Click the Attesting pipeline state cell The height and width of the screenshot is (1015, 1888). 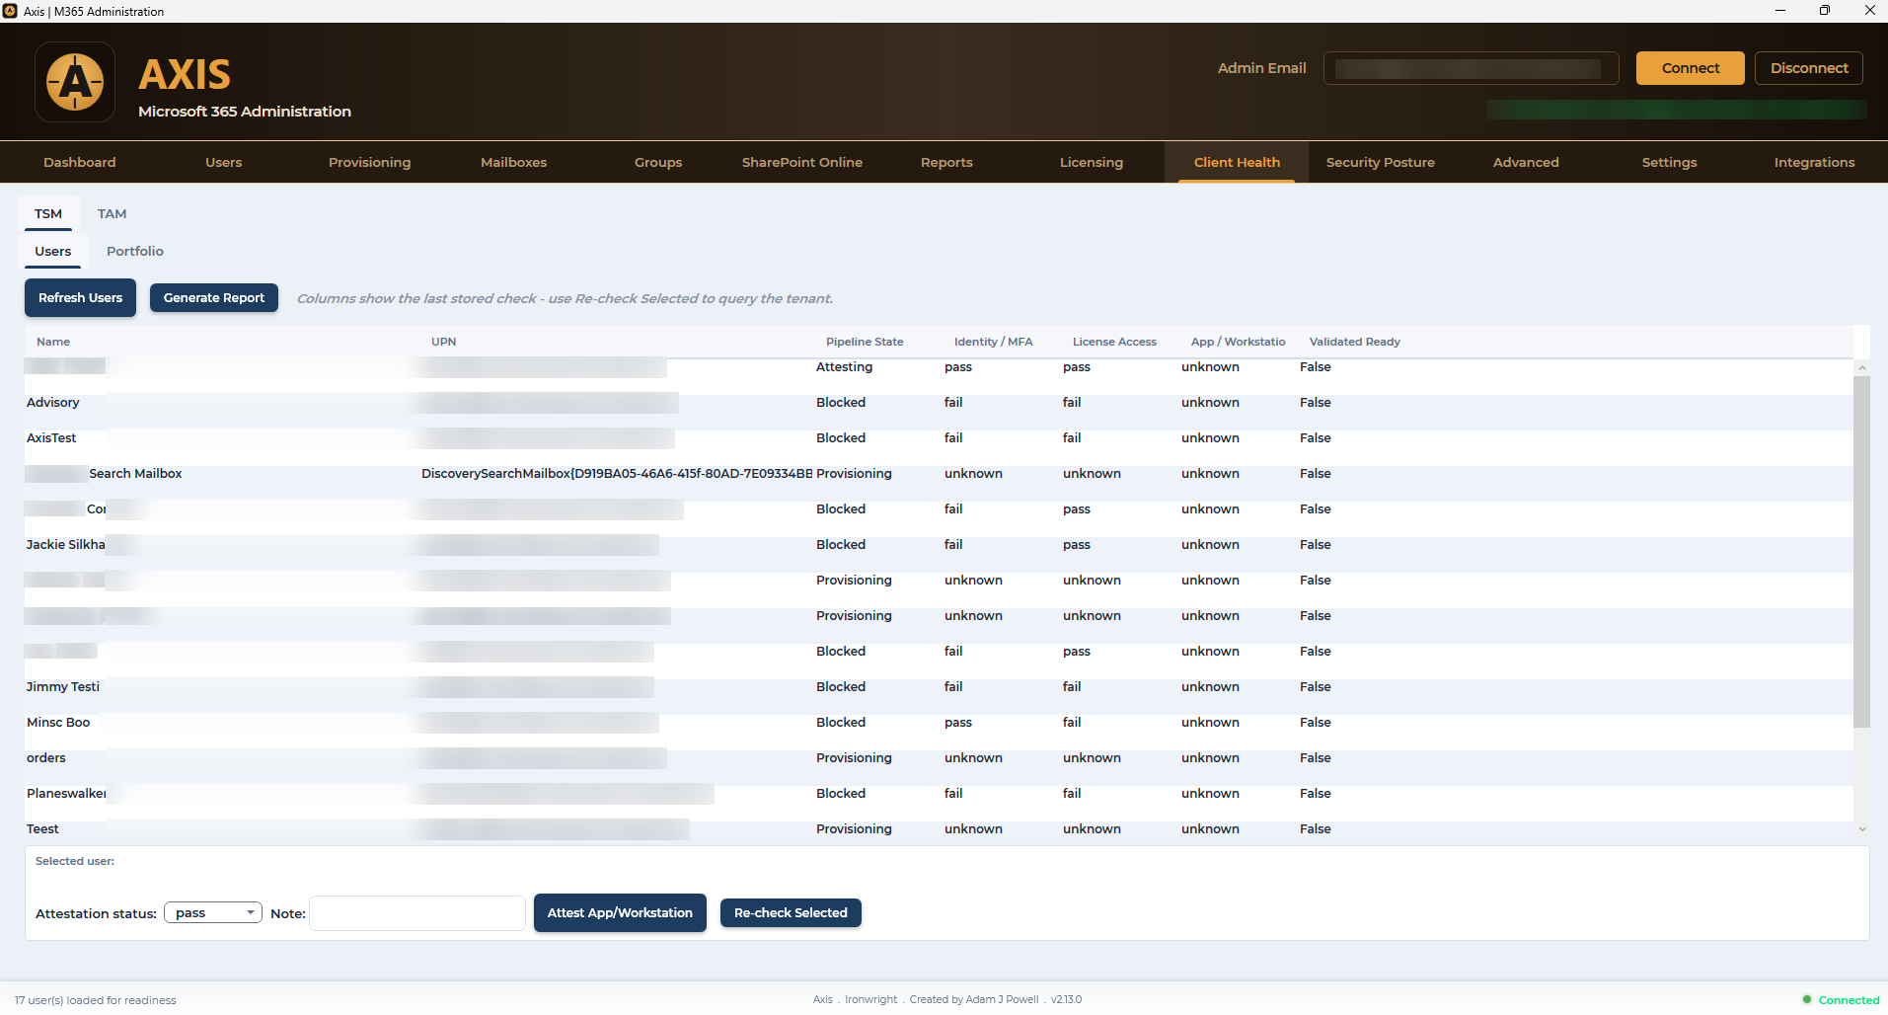pyautogui.click(x=844, y=367)
